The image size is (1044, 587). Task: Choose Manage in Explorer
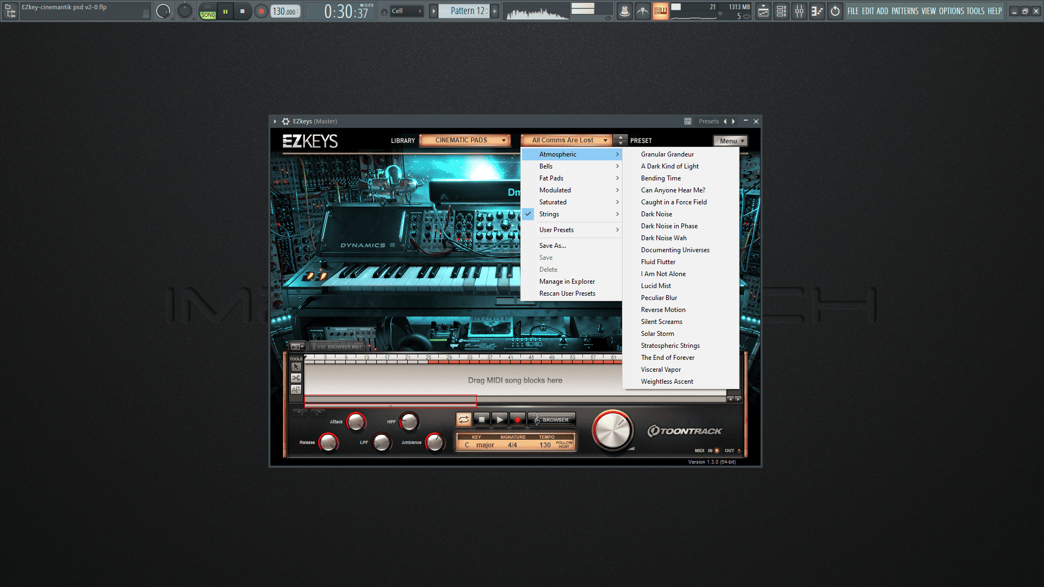point(571,282)
